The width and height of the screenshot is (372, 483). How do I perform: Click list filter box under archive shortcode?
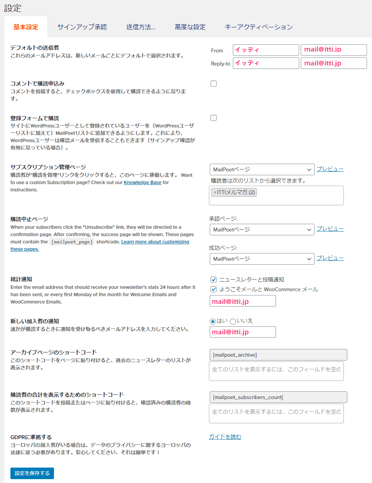(x=276, y=371)
